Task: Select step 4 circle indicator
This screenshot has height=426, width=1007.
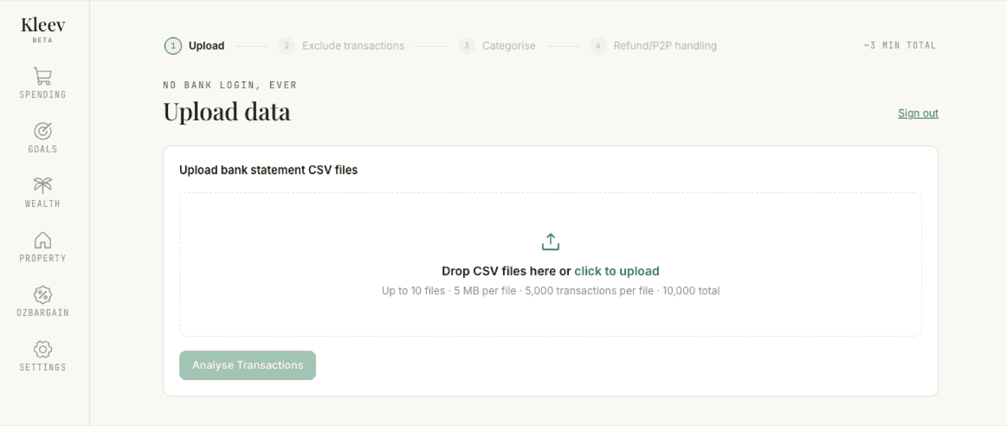Action: coord(598,46)
